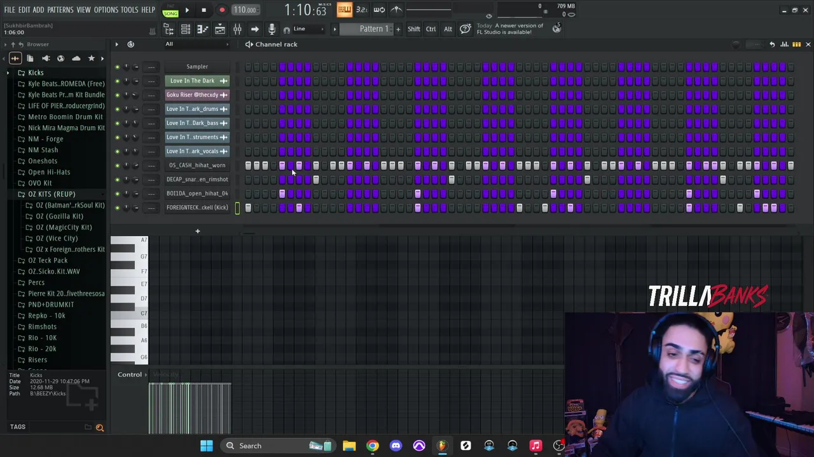Mute the BOI1DA_open_hihat_04 channel

tap(117, 194)
